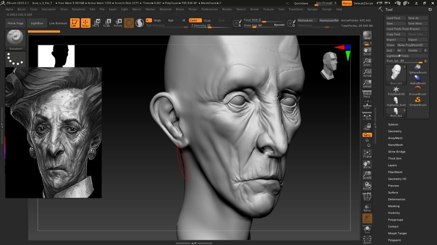Expand the Subtool section
The height and width of the screenshot is (245, 437).
pos(393,124)
